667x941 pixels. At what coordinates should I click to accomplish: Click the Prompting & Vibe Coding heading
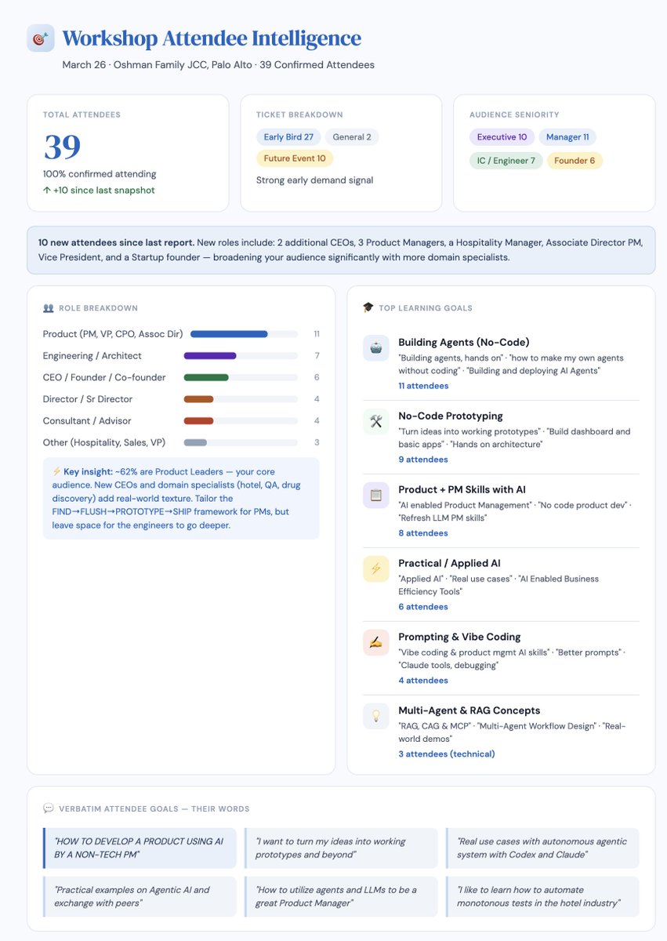[459, 637]
